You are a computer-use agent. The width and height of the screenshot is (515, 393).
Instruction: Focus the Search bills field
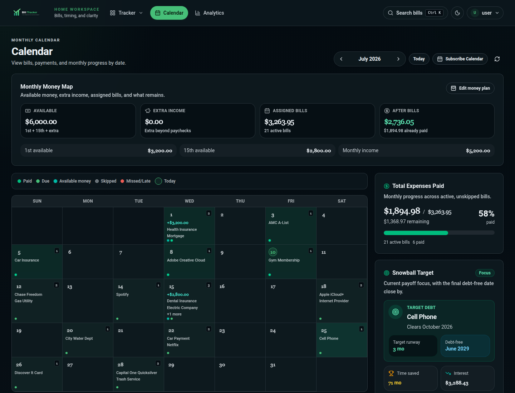416,13
